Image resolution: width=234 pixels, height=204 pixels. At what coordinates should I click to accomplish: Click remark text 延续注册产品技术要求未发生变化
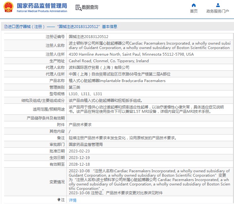point(123,138)
